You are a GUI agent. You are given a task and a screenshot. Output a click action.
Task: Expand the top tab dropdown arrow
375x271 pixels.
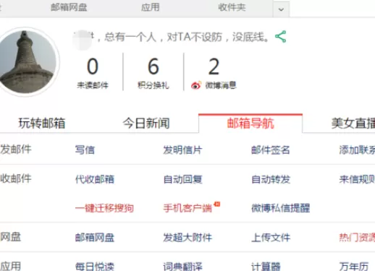click(281, 9)
